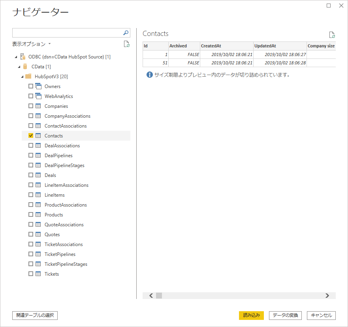Click the キャンセル button

[321, 315]
